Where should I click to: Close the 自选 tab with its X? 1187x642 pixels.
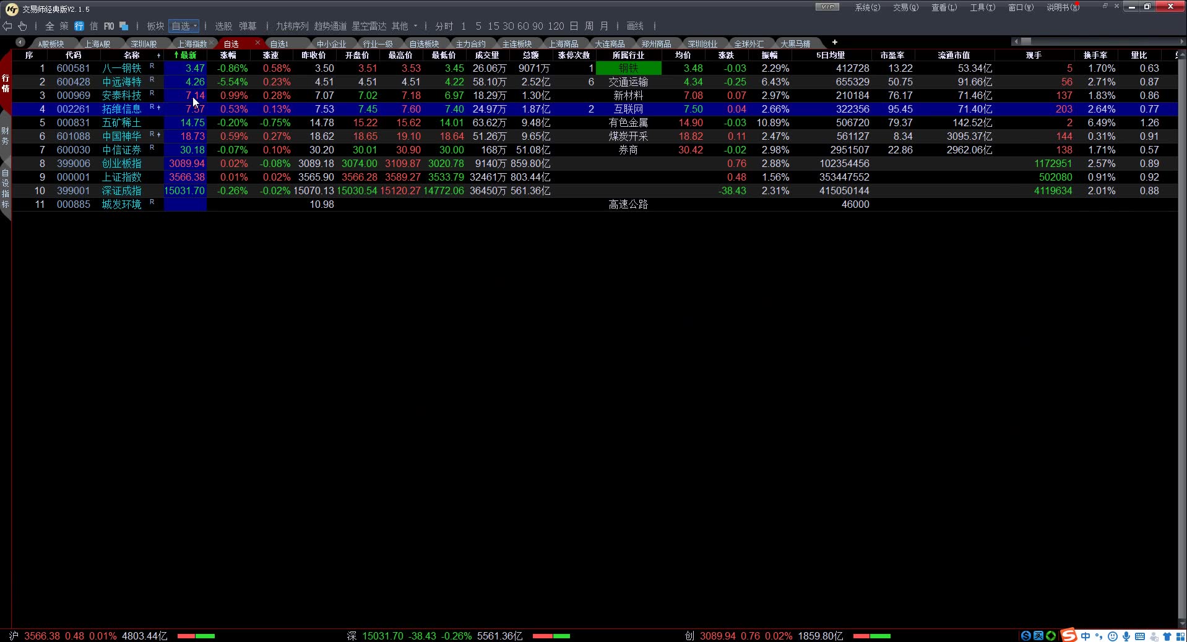point(257,43)
